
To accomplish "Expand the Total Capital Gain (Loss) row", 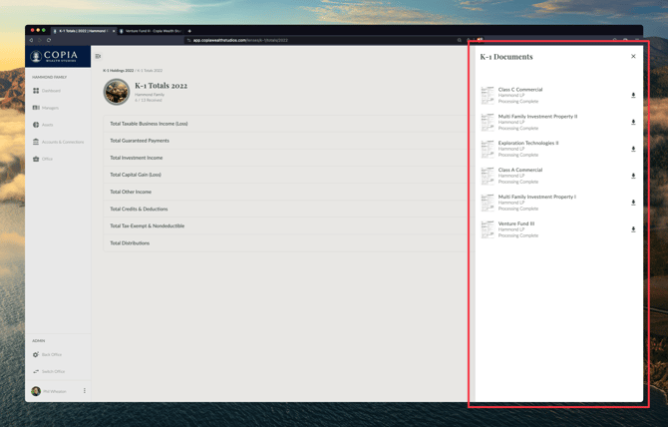I will (136, 175).
